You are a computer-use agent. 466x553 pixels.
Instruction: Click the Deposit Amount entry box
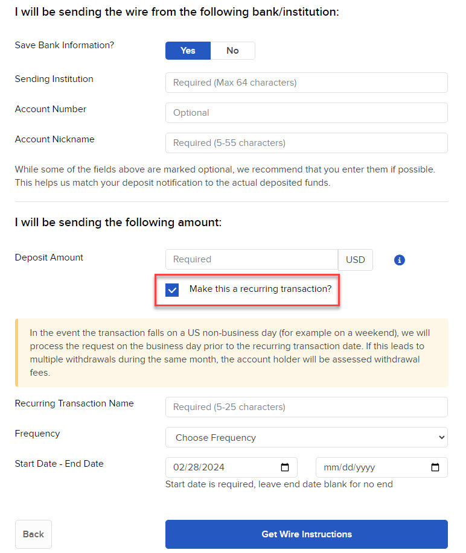[252, 260]
